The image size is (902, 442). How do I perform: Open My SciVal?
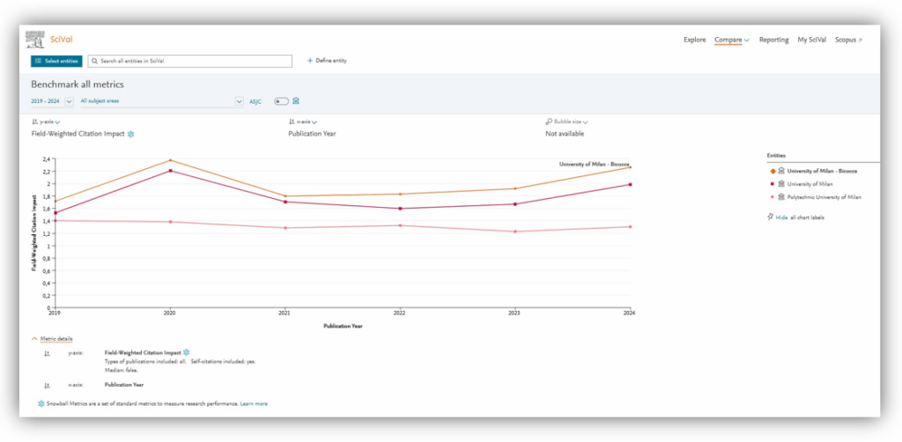pos(811,40)
